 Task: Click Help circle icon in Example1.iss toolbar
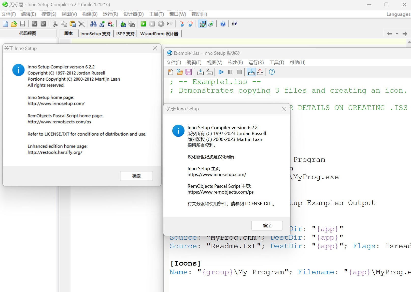272,72
